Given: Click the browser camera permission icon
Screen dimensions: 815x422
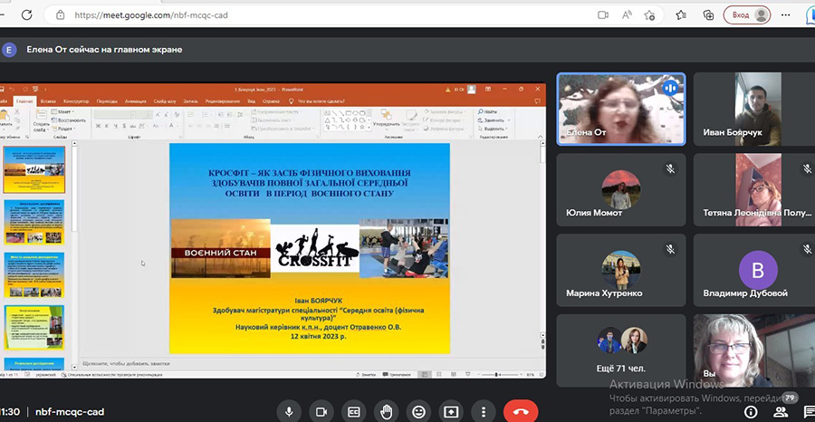Looking at the screenshot, I should [x=603, y=14].
